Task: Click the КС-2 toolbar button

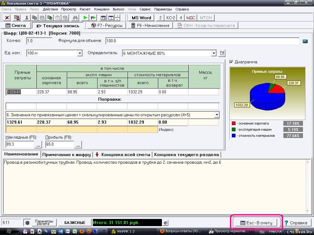Action: tap(170, 18)
